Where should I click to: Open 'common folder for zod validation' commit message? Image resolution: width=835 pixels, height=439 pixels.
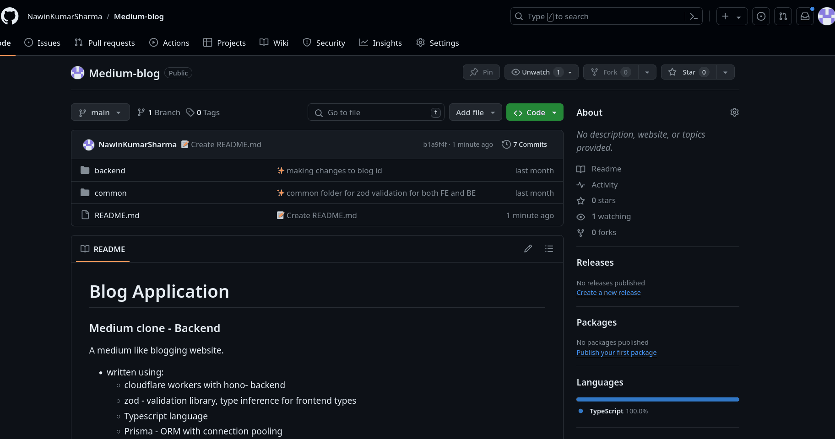(381, 193)
